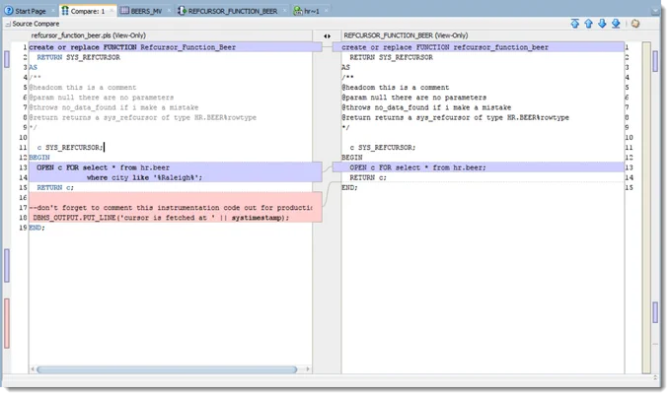
Task: Open the editor tab list dropdown
Action: coord(655,11)
